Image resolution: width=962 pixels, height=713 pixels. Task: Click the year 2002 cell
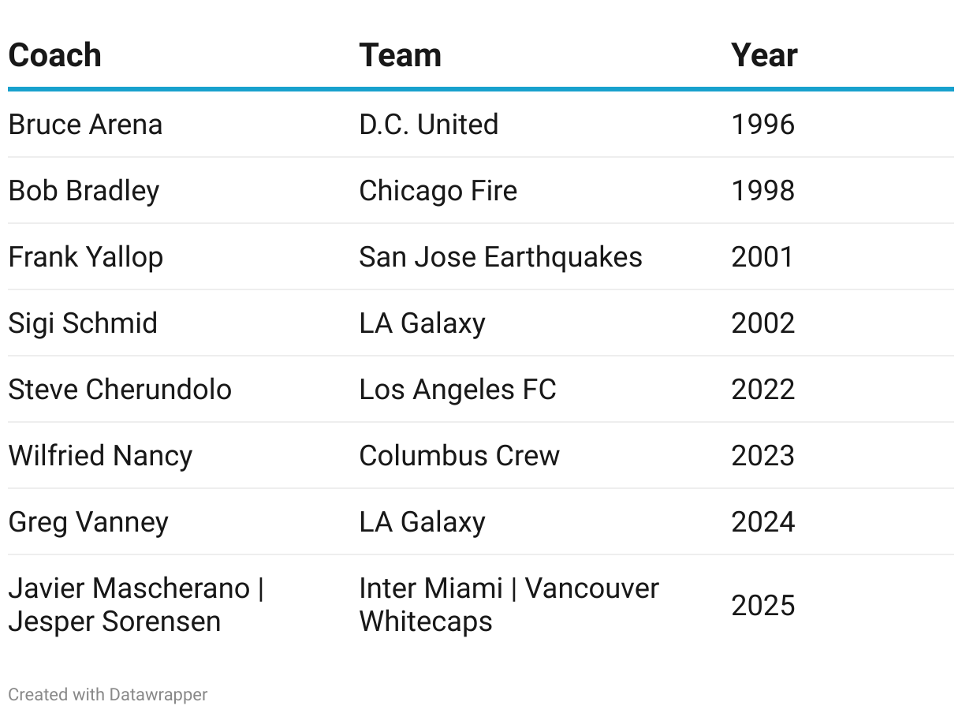click(763, 323)
